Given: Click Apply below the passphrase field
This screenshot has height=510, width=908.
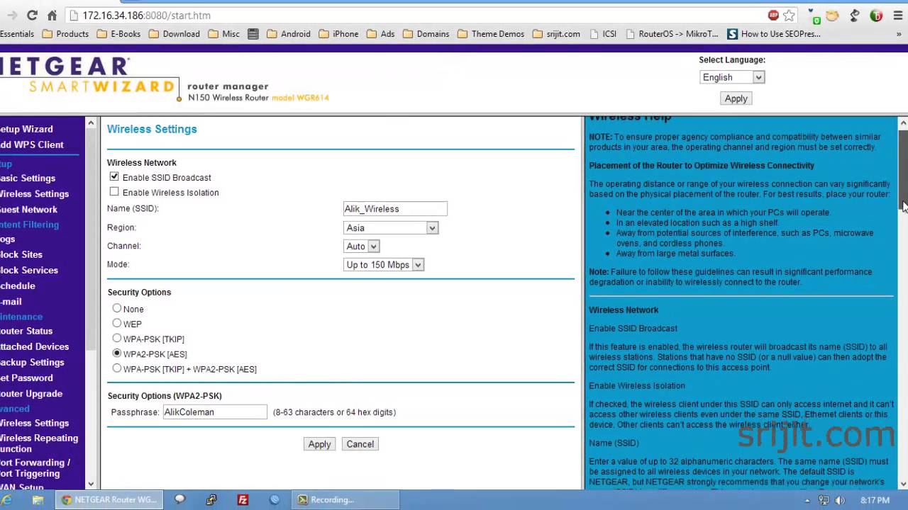Looking at the screenshot, I should pos(319,444).
